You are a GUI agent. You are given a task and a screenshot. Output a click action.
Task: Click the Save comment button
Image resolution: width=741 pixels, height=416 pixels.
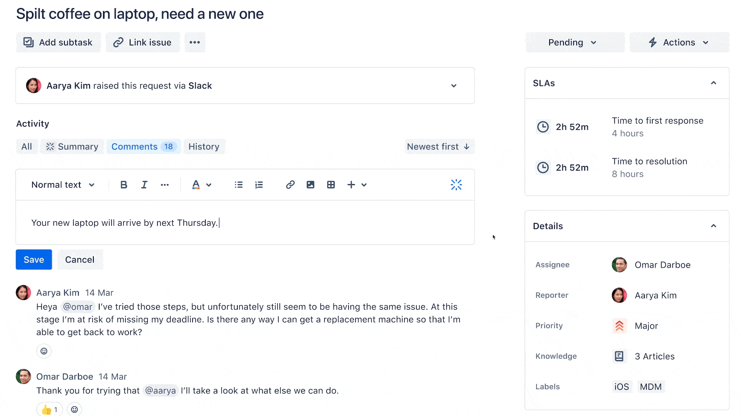coord(34,260)
